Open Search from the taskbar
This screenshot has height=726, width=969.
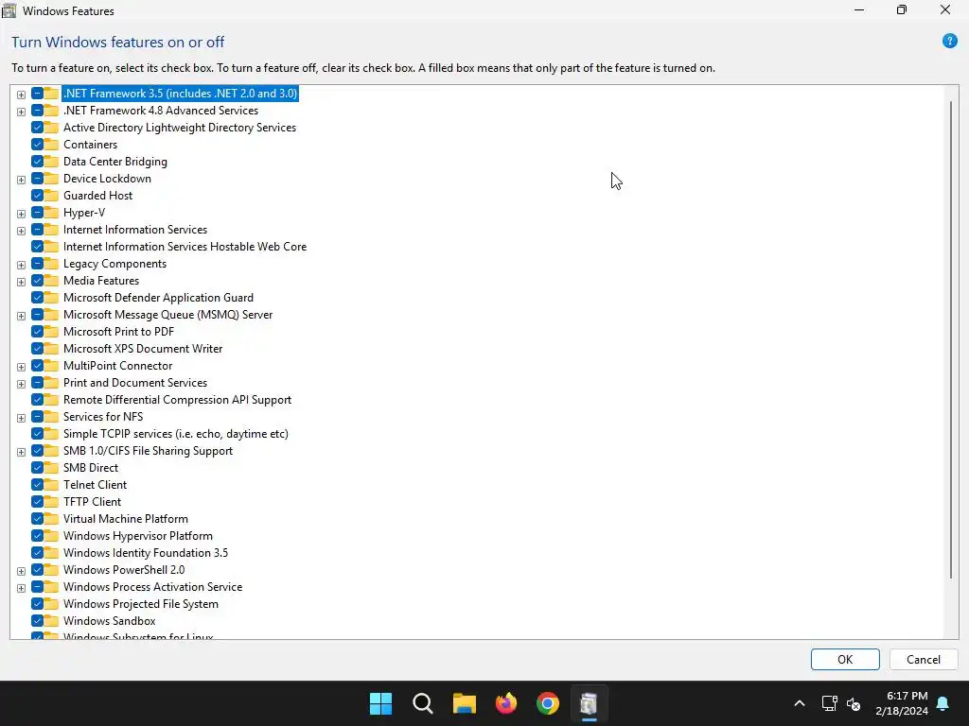pyautogui.click(x=423, y=703)
